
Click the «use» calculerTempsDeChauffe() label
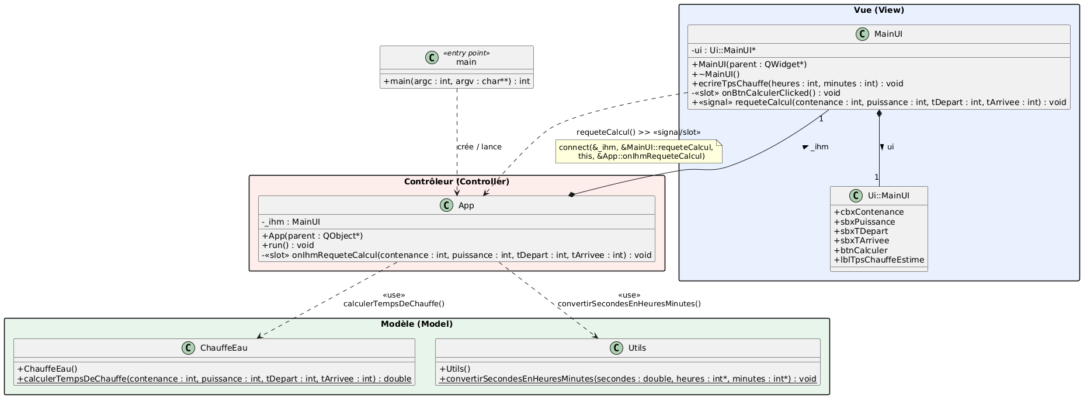[394, 299]
